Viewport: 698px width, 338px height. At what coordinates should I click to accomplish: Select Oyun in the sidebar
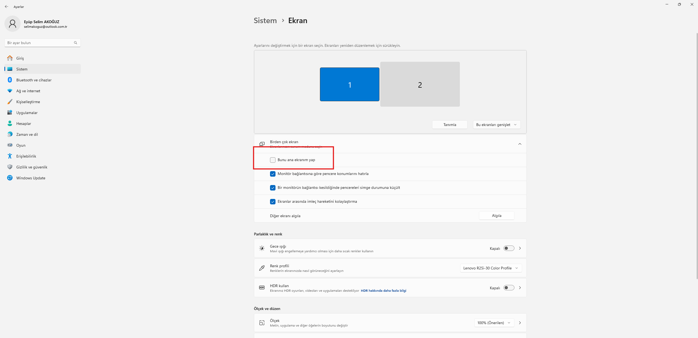43,145
